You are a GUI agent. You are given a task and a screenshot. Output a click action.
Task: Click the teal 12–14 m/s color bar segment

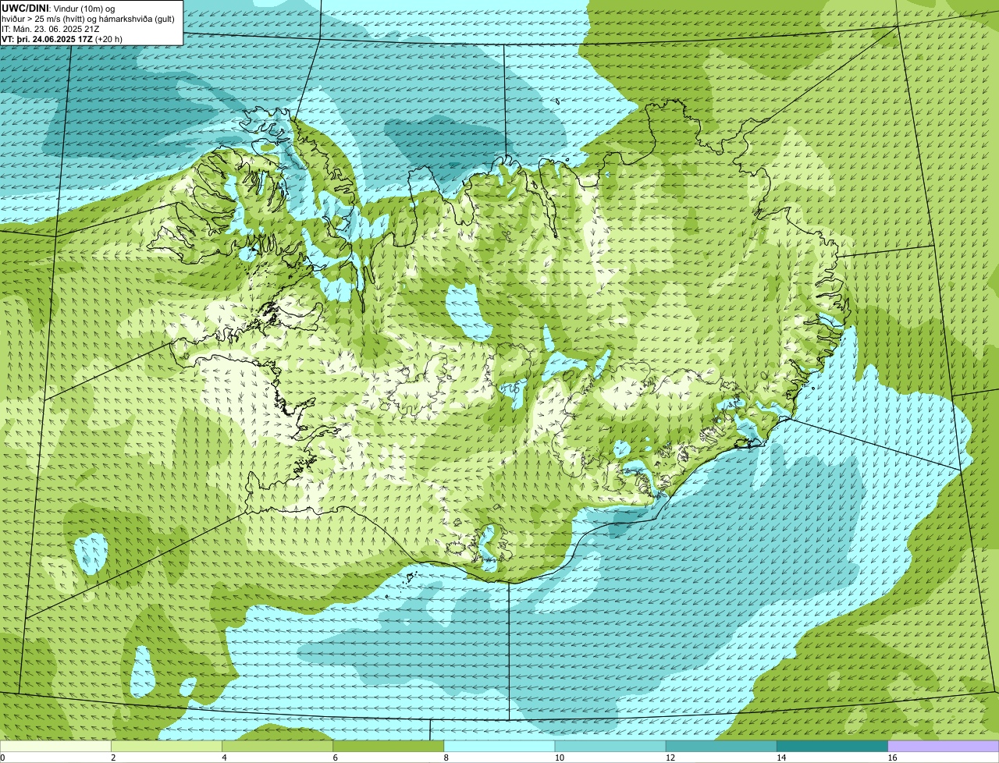(x=721, y=747)
